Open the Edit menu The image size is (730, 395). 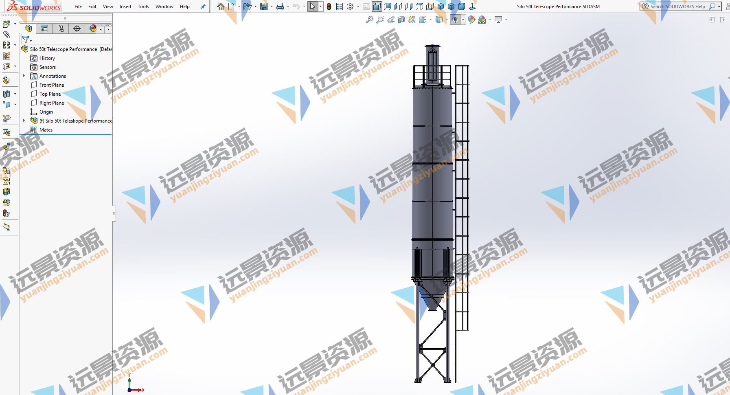point(92,7)
